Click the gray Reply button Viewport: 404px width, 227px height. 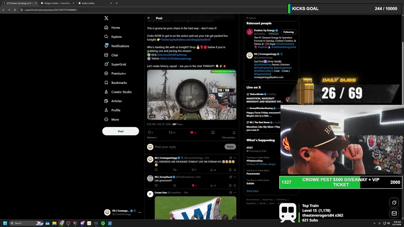tap(230, 147)
